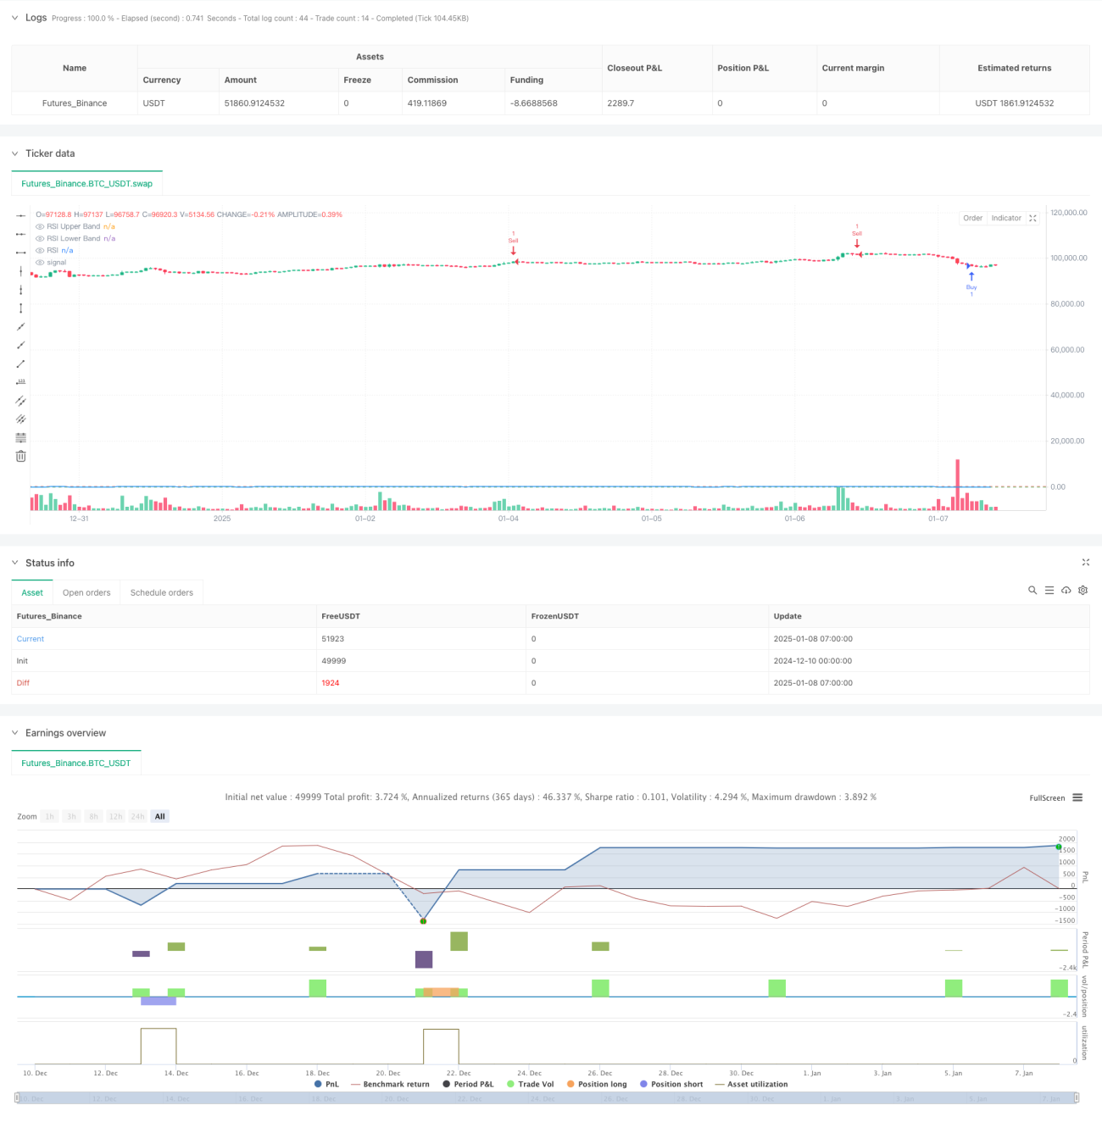Viewport: 1102px width, 1122px height.
Task: Open the Schedule orders tab
Action: (161, 592)
